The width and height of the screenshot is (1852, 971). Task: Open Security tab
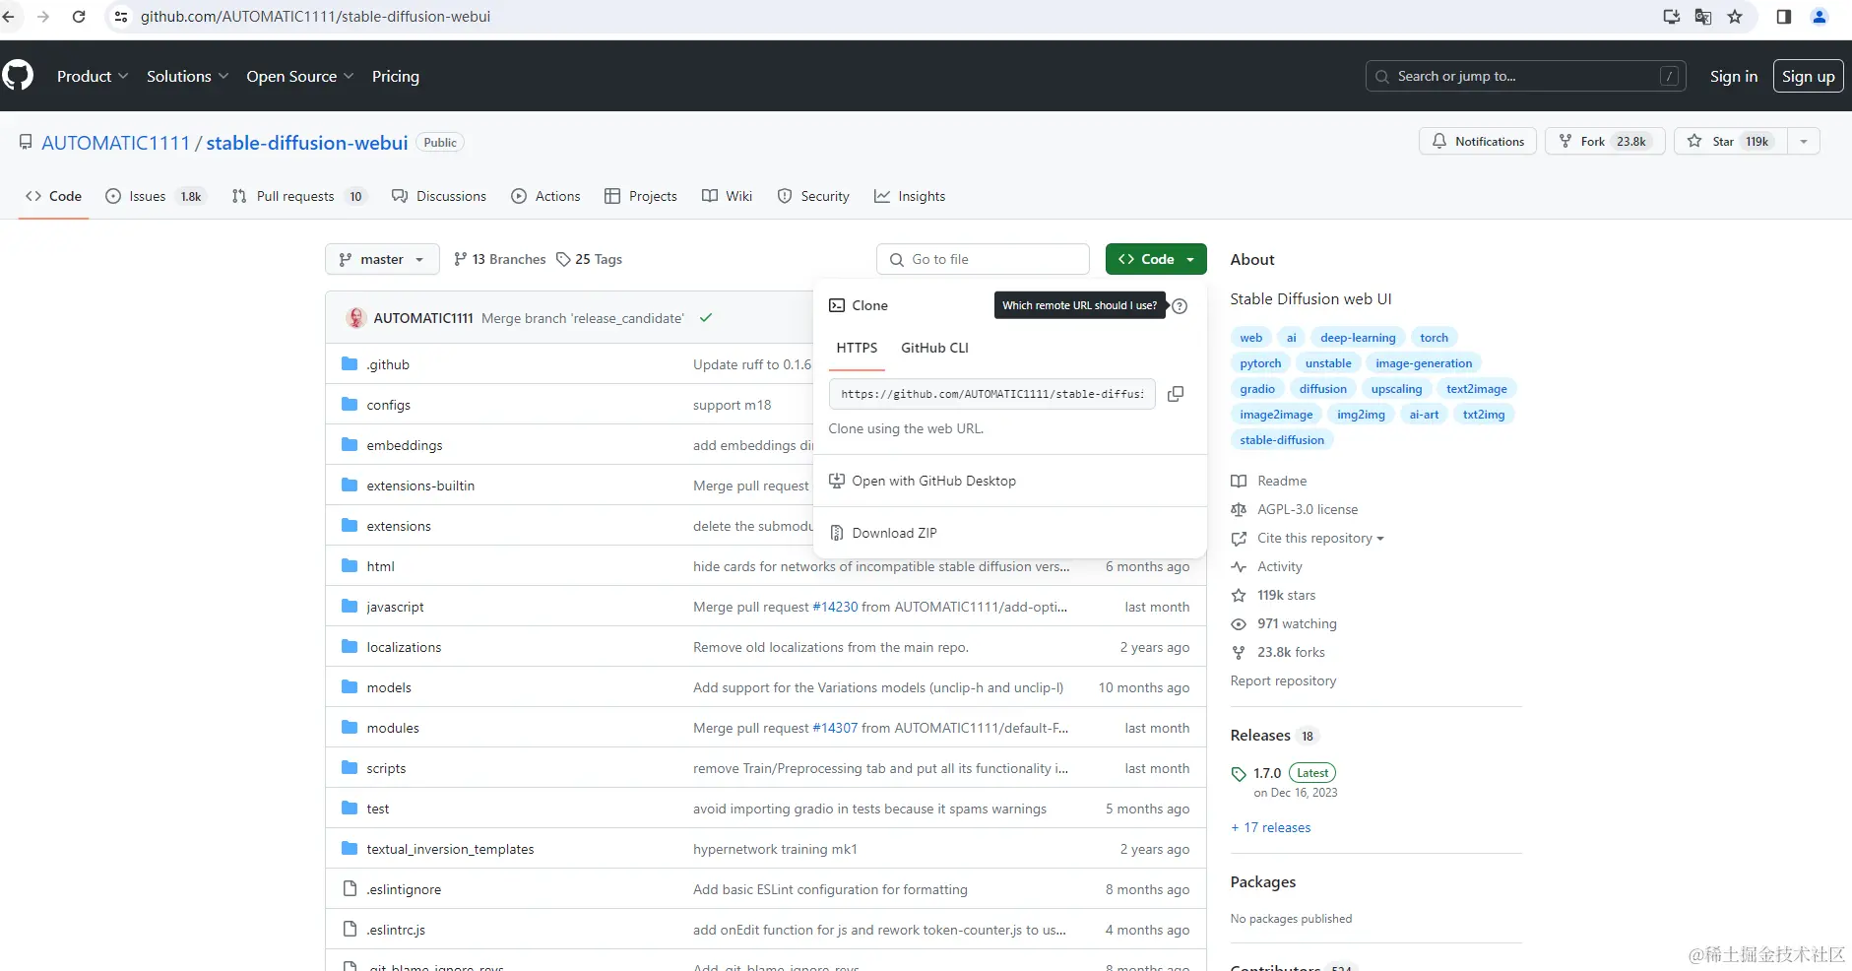pos(813,196)
